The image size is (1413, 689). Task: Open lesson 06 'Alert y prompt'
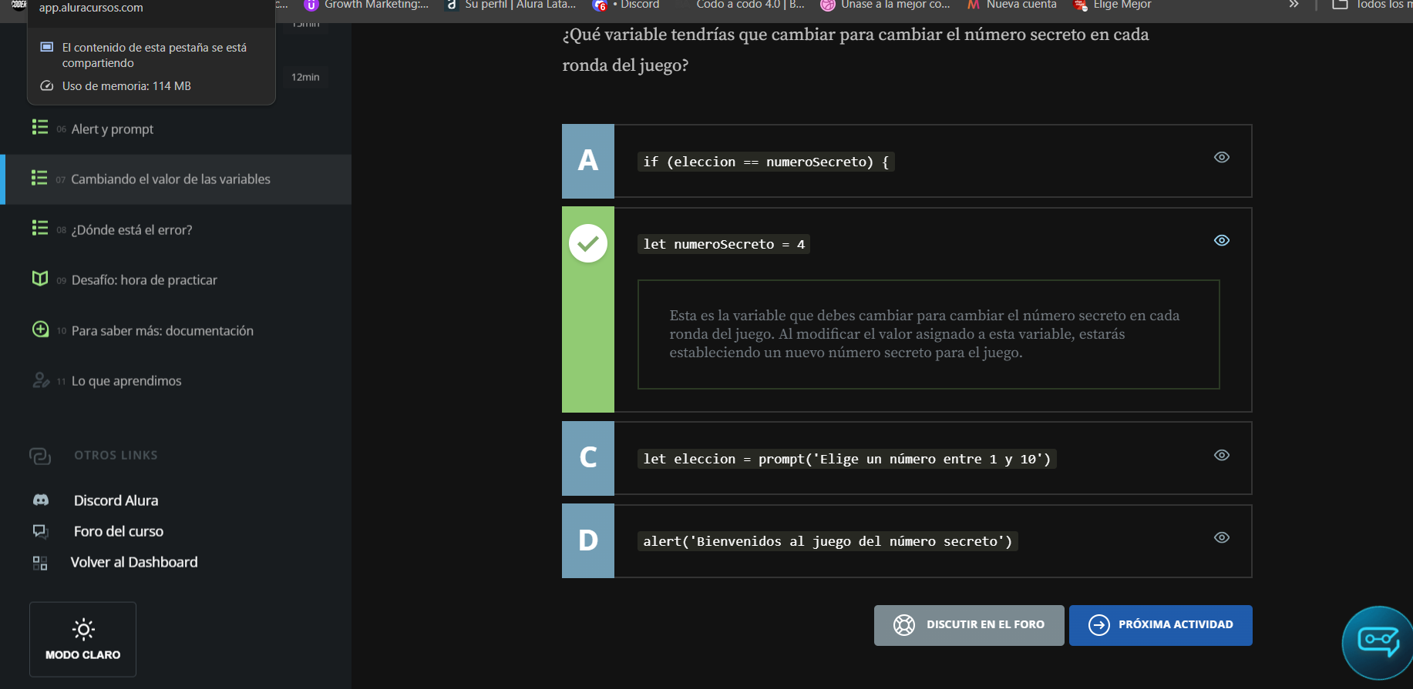[x=176, y=129]
